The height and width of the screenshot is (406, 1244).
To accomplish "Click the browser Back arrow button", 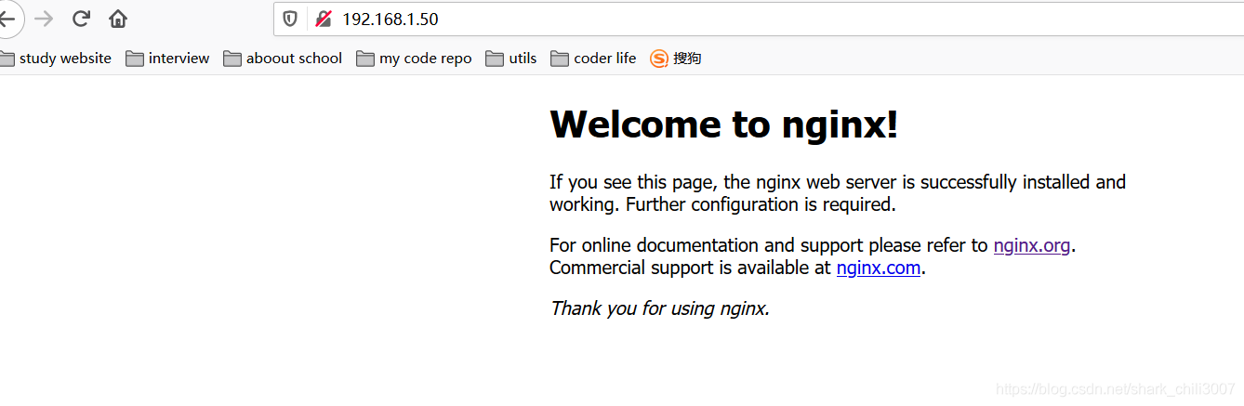I will (x=7, y=19).
